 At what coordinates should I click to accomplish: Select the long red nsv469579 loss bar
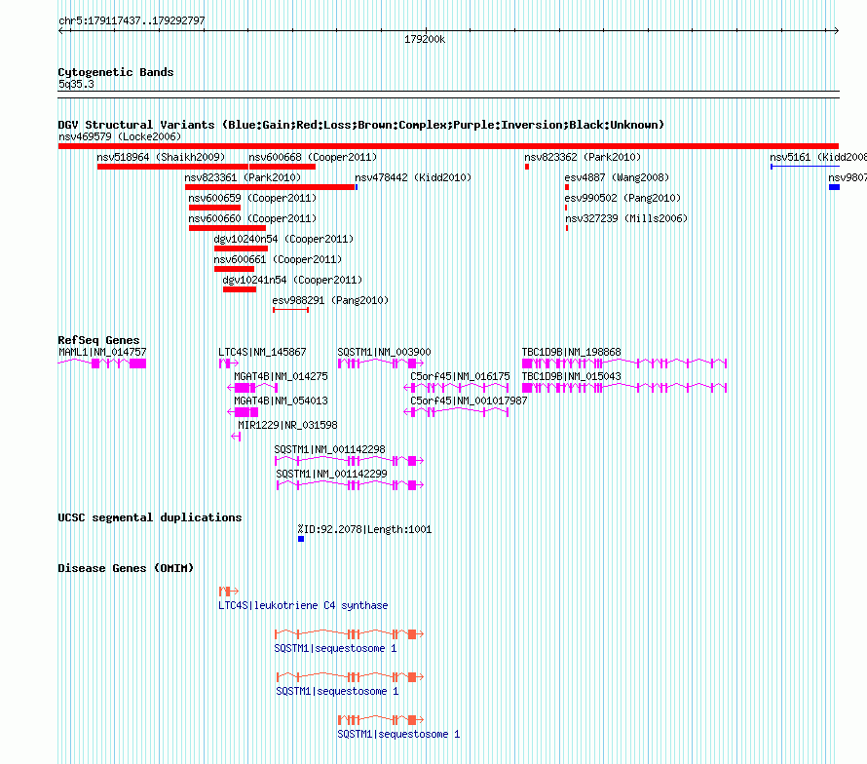tap(448, 146)
